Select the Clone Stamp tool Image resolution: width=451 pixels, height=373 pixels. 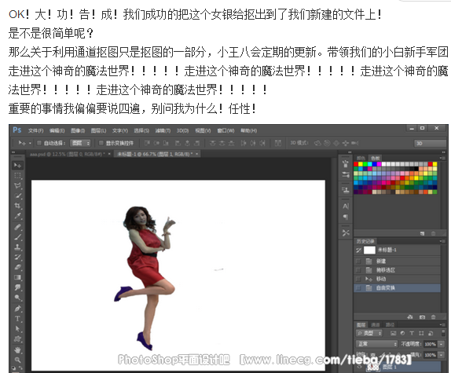17,247
